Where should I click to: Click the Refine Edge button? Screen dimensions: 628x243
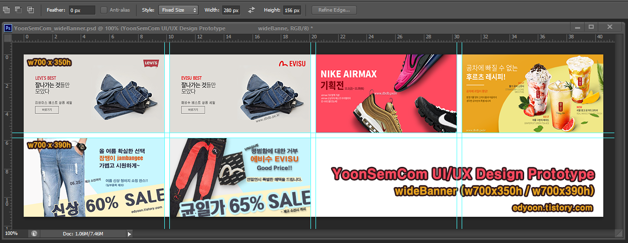[x=334, y=10]
